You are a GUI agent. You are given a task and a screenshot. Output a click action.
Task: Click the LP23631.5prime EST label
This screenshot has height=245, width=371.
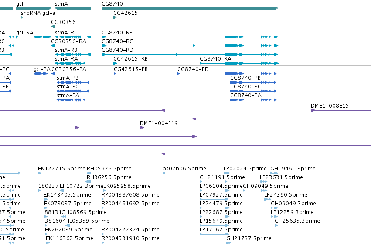[x=281, y=177]
